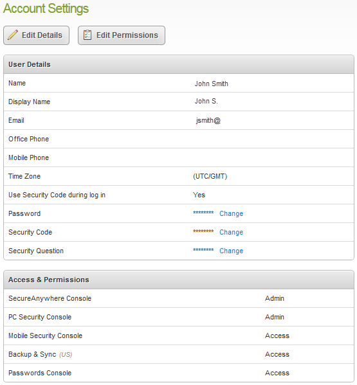
Task: Click Change link for Security Code
Action: point(231,232)
